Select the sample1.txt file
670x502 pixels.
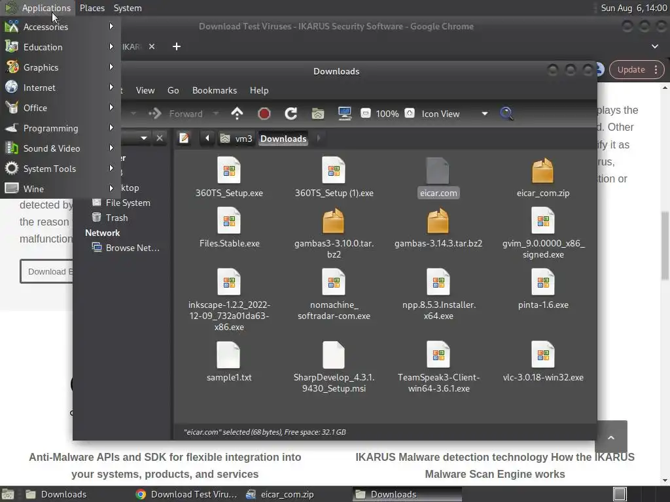point(229,361)
